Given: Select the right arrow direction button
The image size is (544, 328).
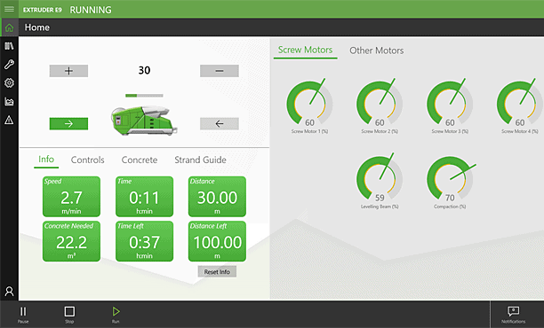Looking at the screenshot, I should click(68, 123).
